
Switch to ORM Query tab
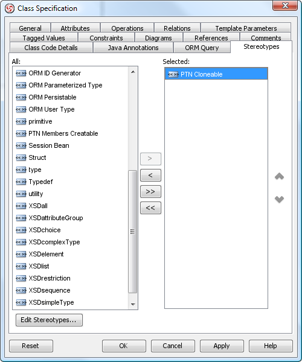202,48
